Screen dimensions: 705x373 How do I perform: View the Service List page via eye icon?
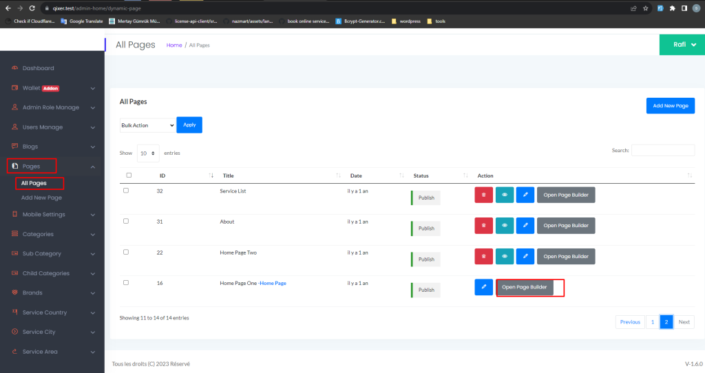click(x=505, y=195)
